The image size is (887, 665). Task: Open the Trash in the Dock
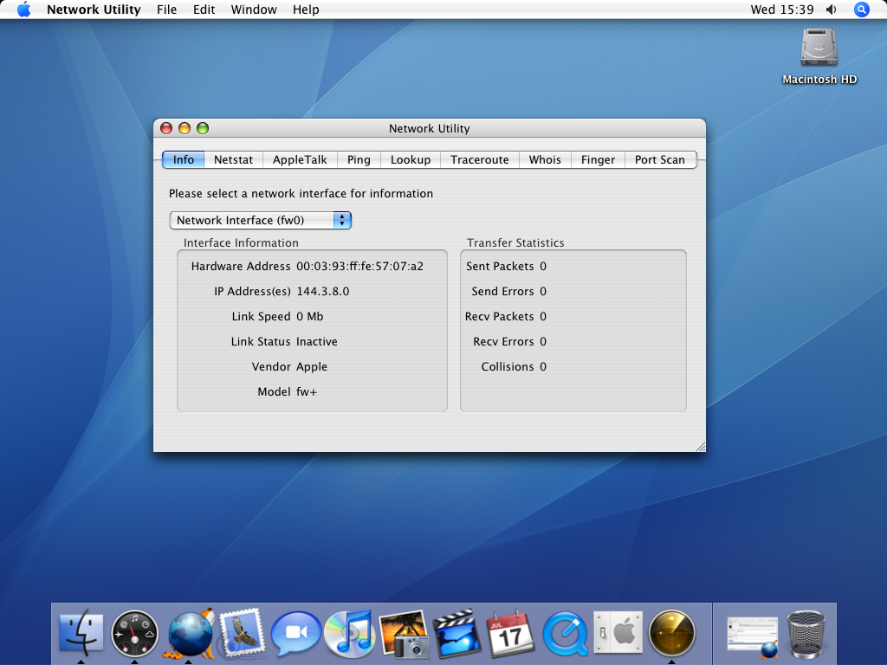[x=806, y=634]
